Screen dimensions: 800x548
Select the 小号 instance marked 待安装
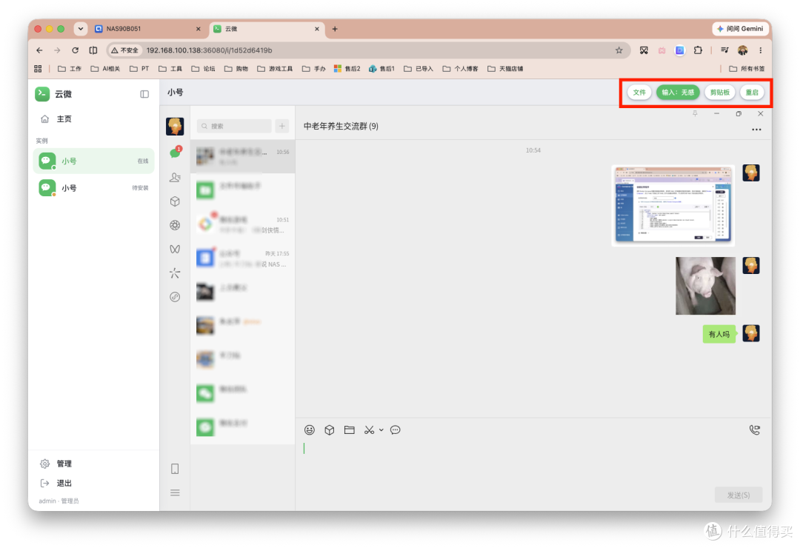click(x=94, y=188)
